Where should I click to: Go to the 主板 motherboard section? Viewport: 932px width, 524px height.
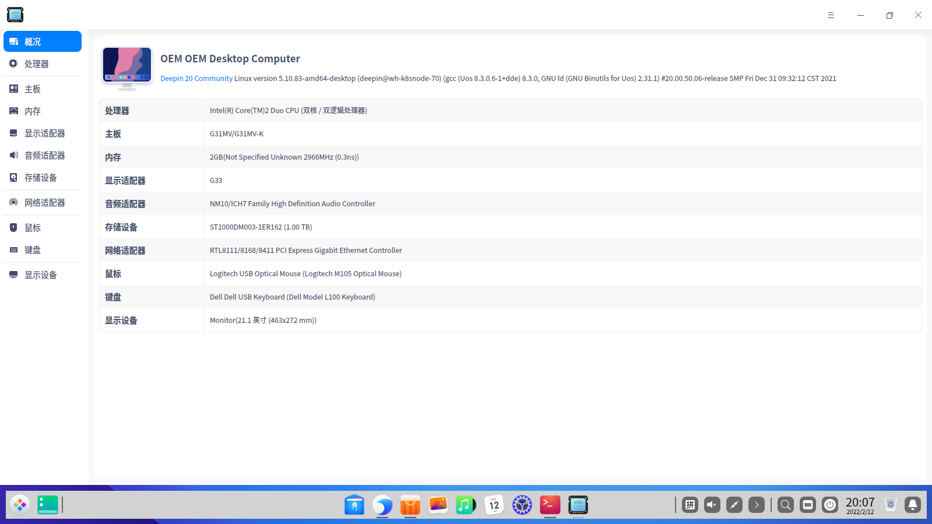[x=43, y=89]
